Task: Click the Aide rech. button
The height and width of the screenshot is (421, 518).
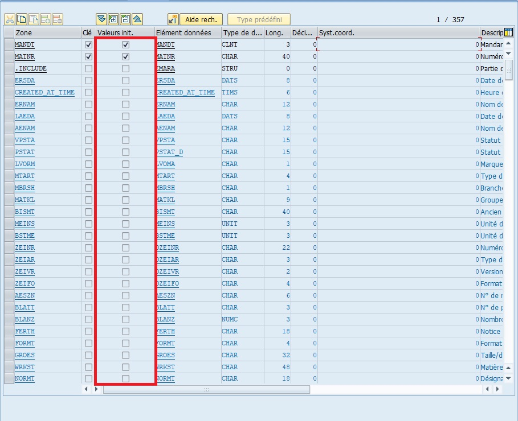Action: 201,19
